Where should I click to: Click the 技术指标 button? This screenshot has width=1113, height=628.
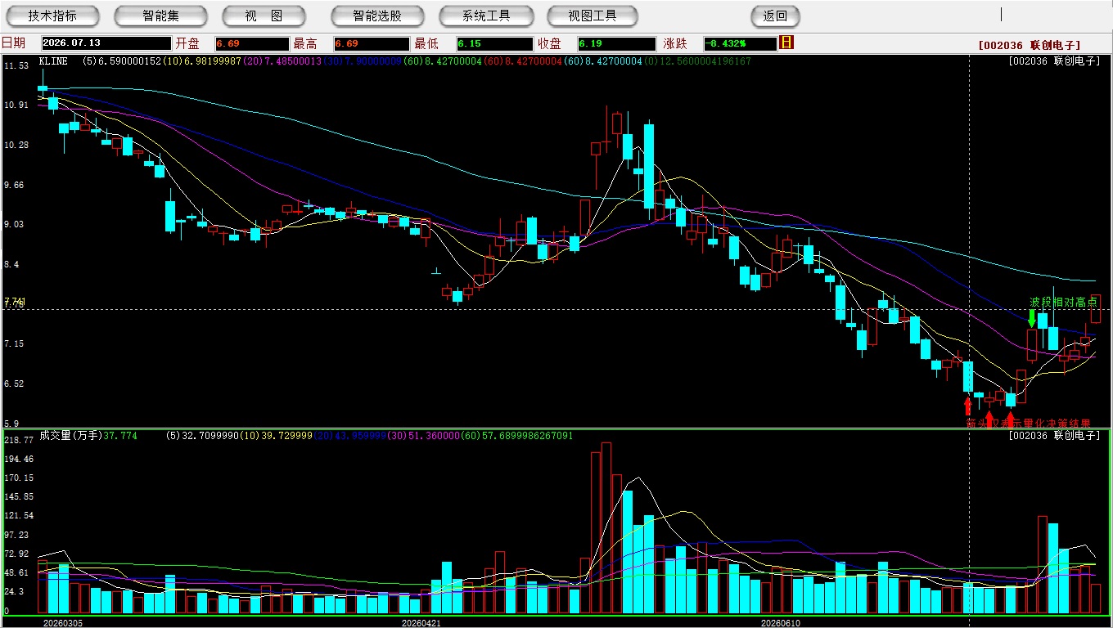[x=52, y=16]
